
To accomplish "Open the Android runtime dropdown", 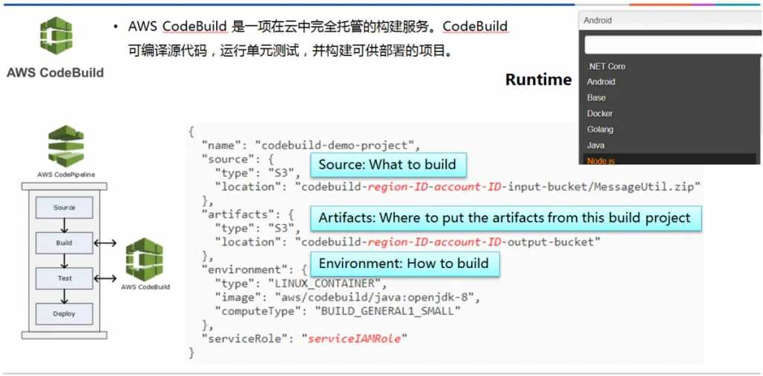I will (671, 20).
